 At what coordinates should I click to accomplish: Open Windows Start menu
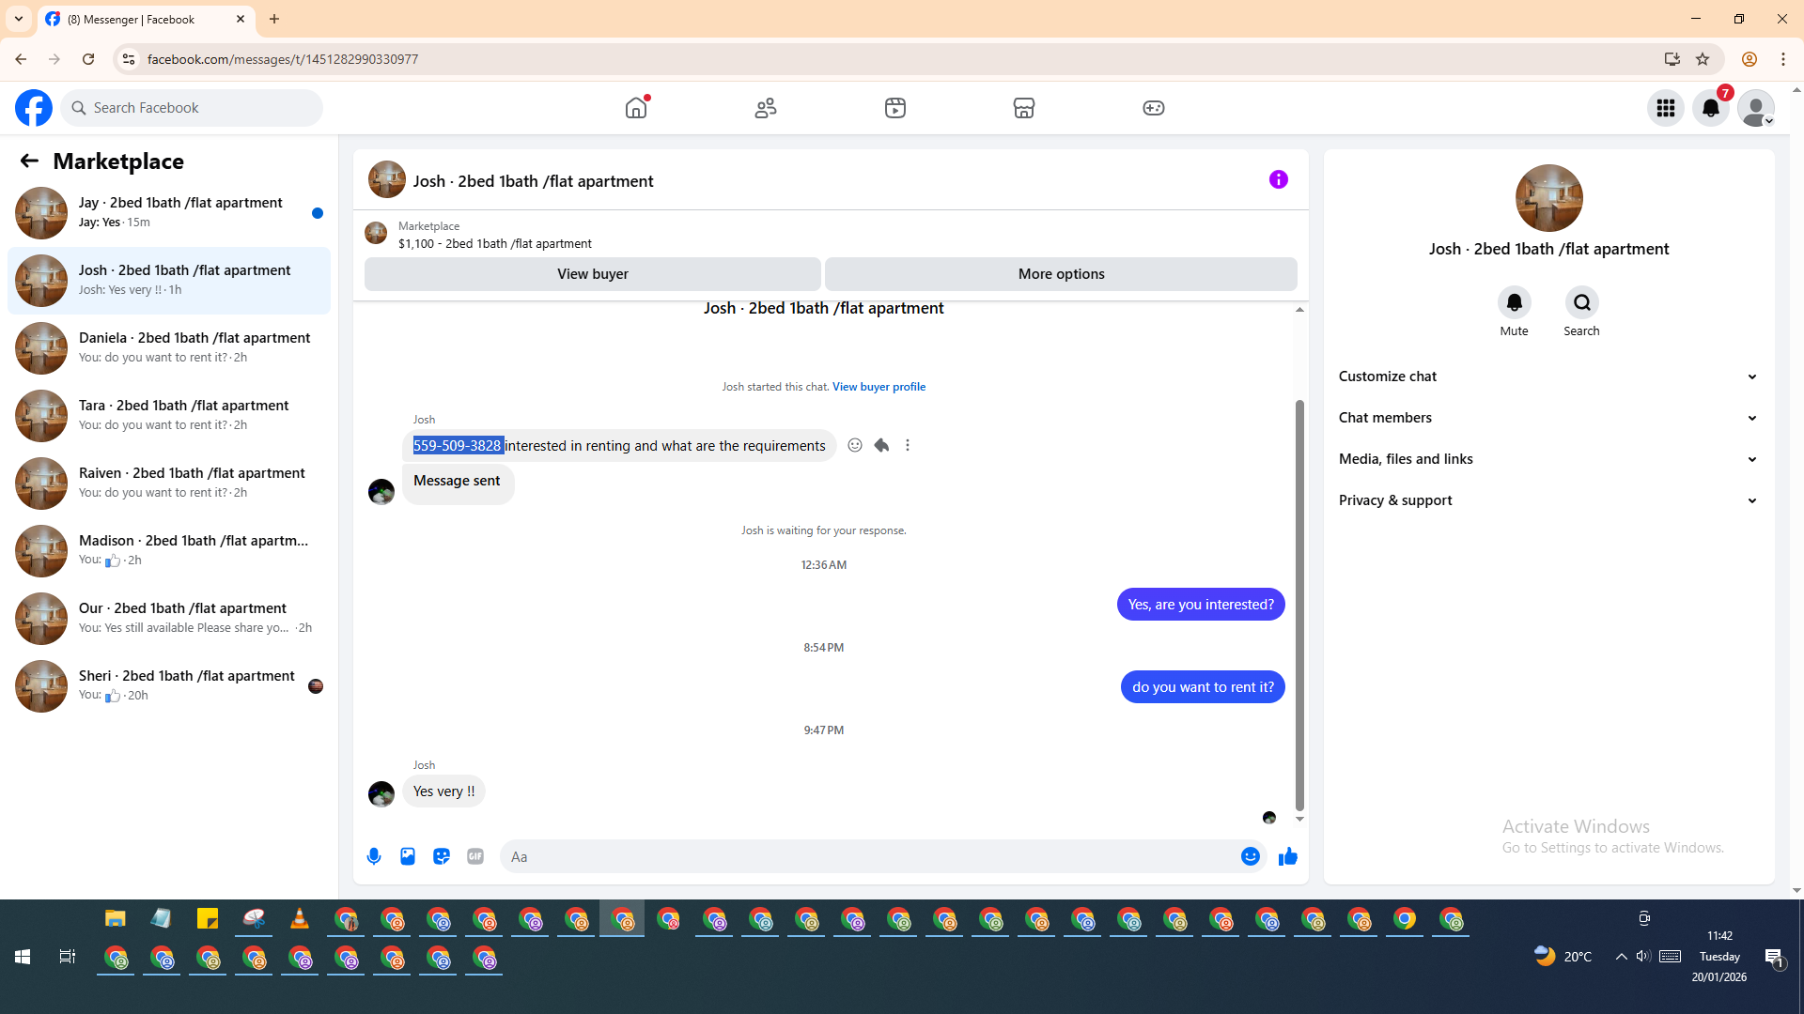pyautogui.click(x=23, y=957)
